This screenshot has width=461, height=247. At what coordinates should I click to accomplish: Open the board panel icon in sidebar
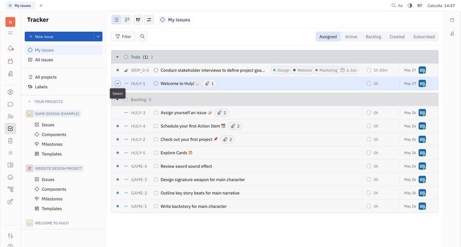click(x=10, y=165)
